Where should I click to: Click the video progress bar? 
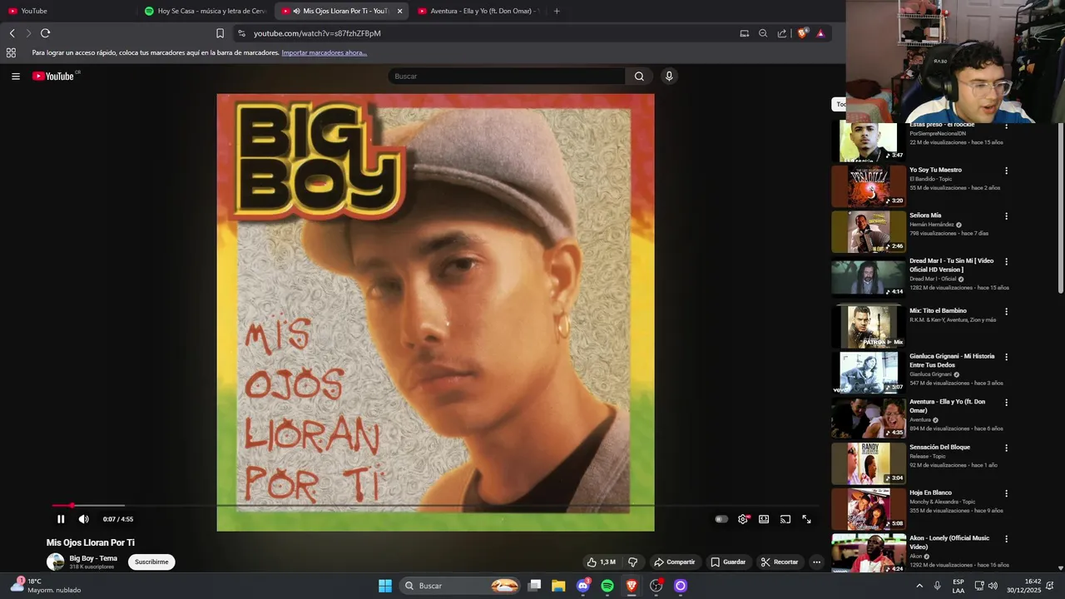pyautogui.click(x=435, y=505)
